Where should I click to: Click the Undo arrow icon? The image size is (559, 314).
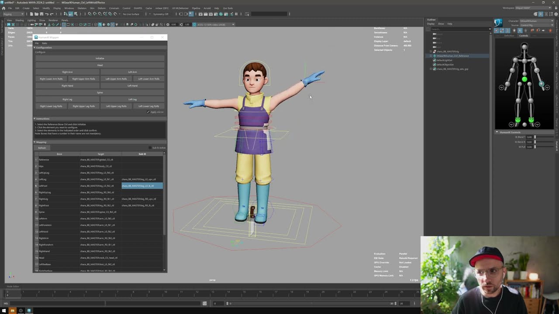click(46, 14)
